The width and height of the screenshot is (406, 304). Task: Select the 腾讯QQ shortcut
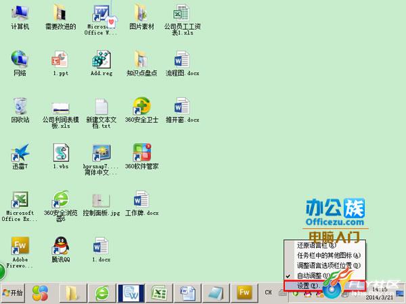(x=61, y=250)
